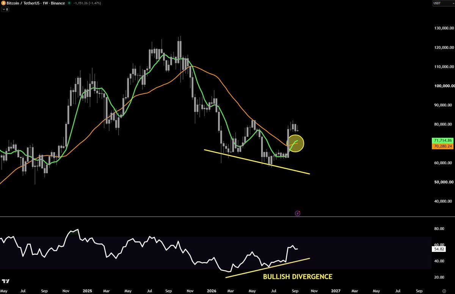This screenshot has width=455, height=294.
Task: Click the orange Bitcoin symbol logo
Action: (3, 3)
